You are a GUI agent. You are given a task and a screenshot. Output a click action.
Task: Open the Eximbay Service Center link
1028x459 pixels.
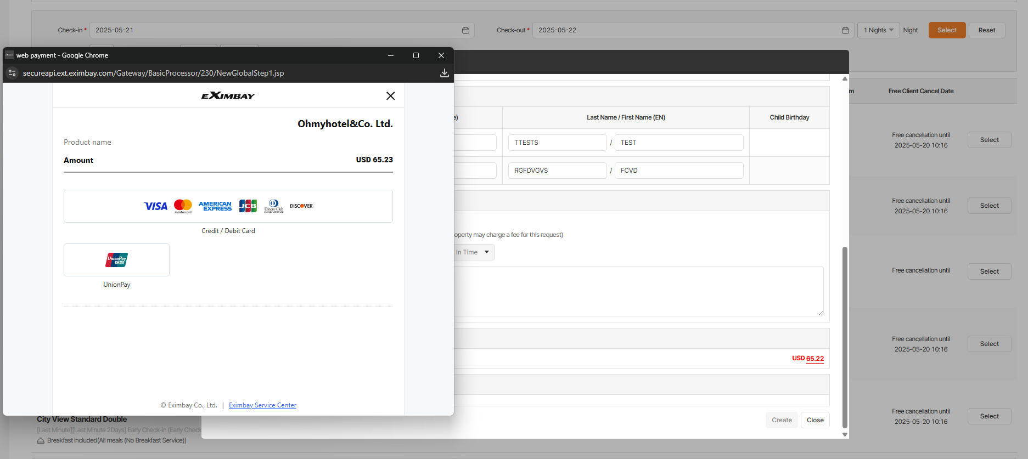point(262,405)
